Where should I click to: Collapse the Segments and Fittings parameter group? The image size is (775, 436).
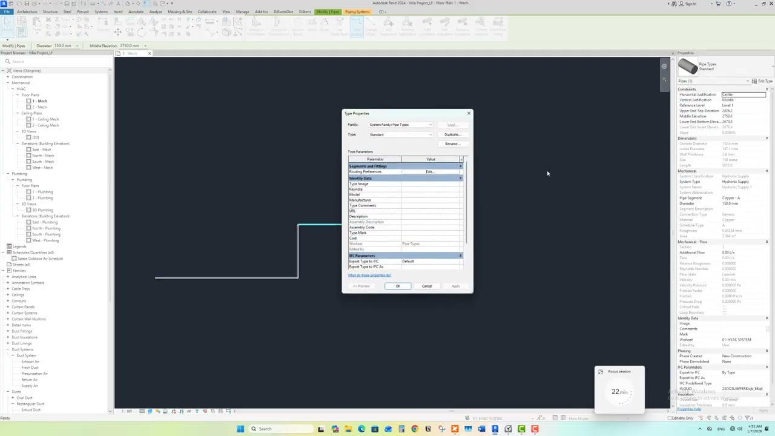point(460,166)
